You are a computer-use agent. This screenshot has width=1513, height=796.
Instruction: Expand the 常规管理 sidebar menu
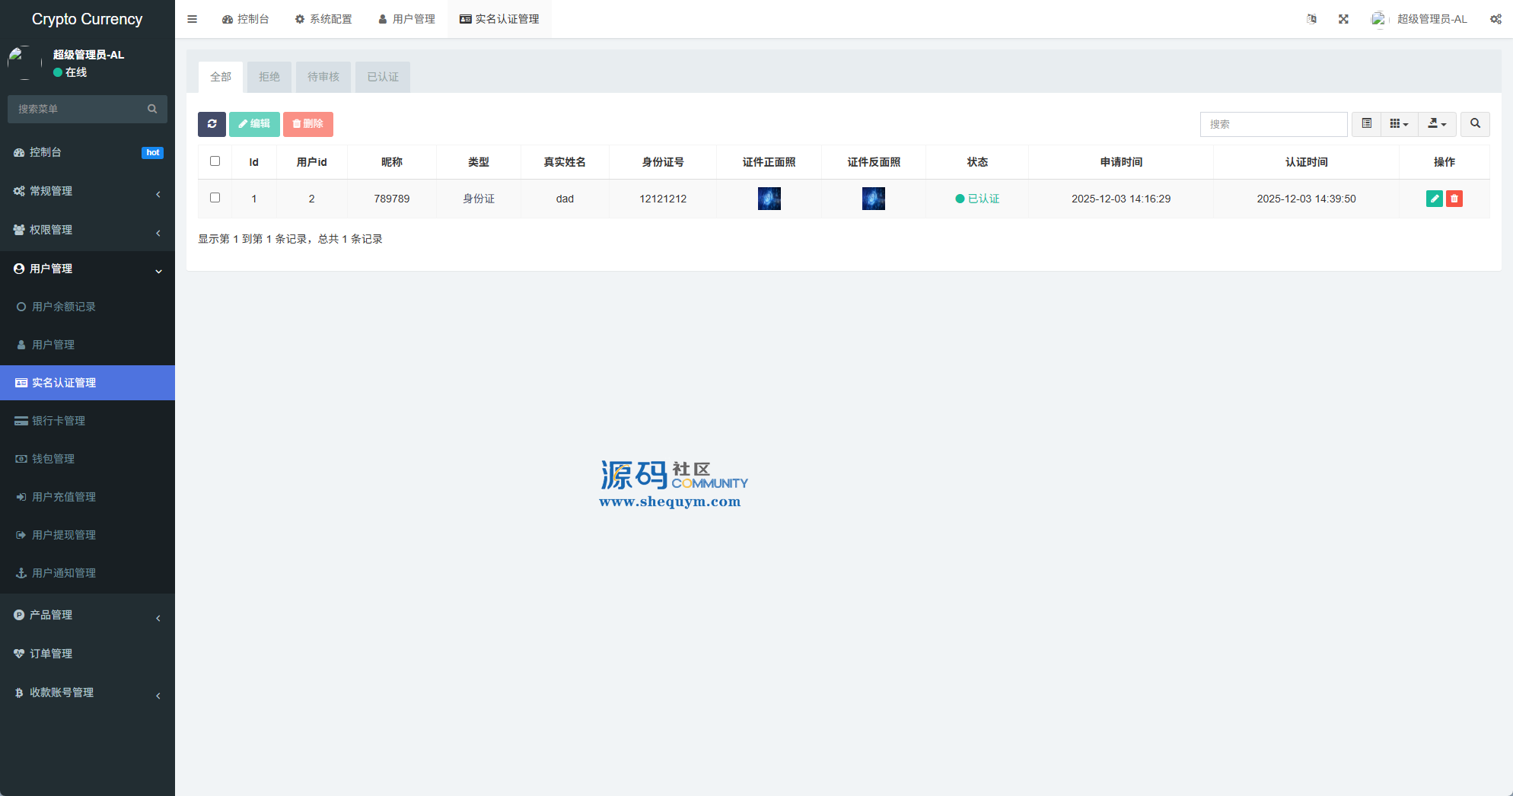click(x=88, y=191)
